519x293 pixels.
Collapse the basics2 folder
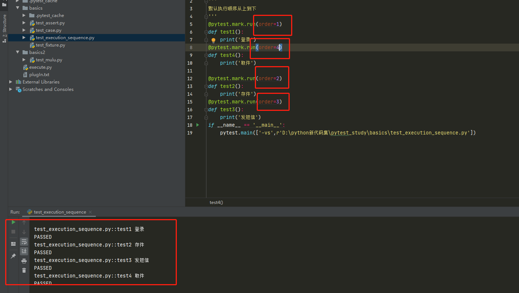[x=17, y=52]
